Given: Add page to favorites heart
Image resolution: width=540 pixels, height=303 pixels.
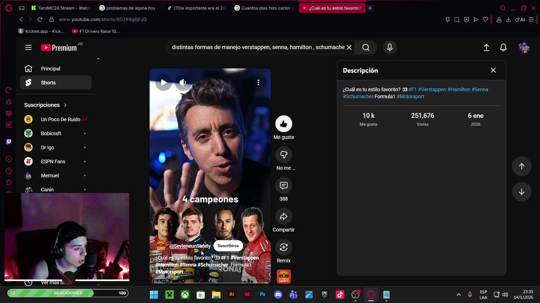Looking at the screenshot, I should pos(486,19).
